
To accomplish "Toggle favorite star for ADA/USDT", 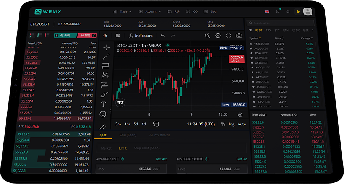I will tap(251, 53).
